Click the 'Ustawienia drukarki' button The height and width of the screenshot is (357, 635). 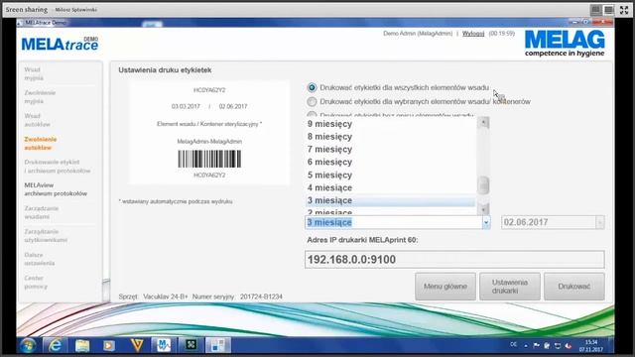510,287
